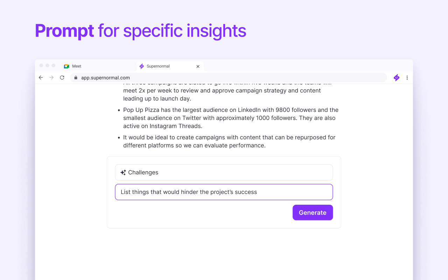The width and height of the screenshot is (448, 280).
Task: Close the Supernormal tab
Action: click(198, 66)
